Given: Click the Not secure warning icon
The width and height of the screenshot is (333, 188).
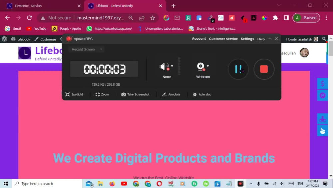Looking at the screenshot, I should click(43, 18).
